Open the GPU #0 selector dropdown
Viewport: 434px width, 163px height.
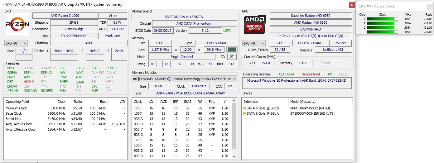254,43
